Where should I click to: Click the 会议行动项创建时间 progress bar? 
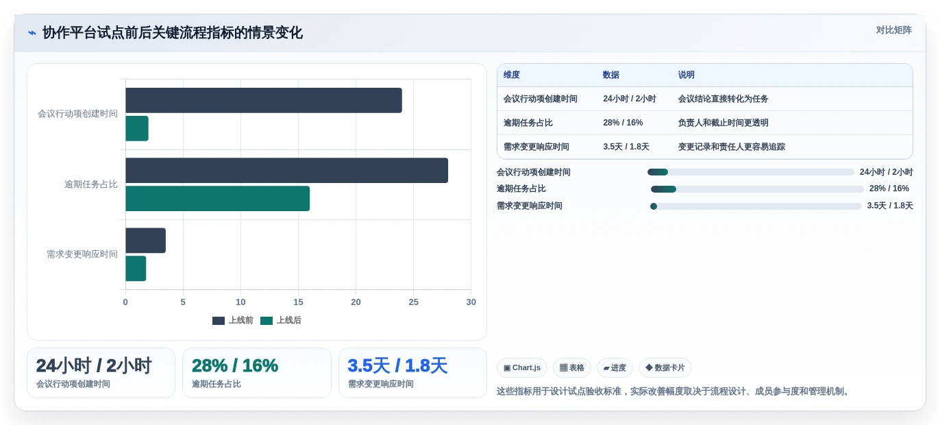click(751, 172)
